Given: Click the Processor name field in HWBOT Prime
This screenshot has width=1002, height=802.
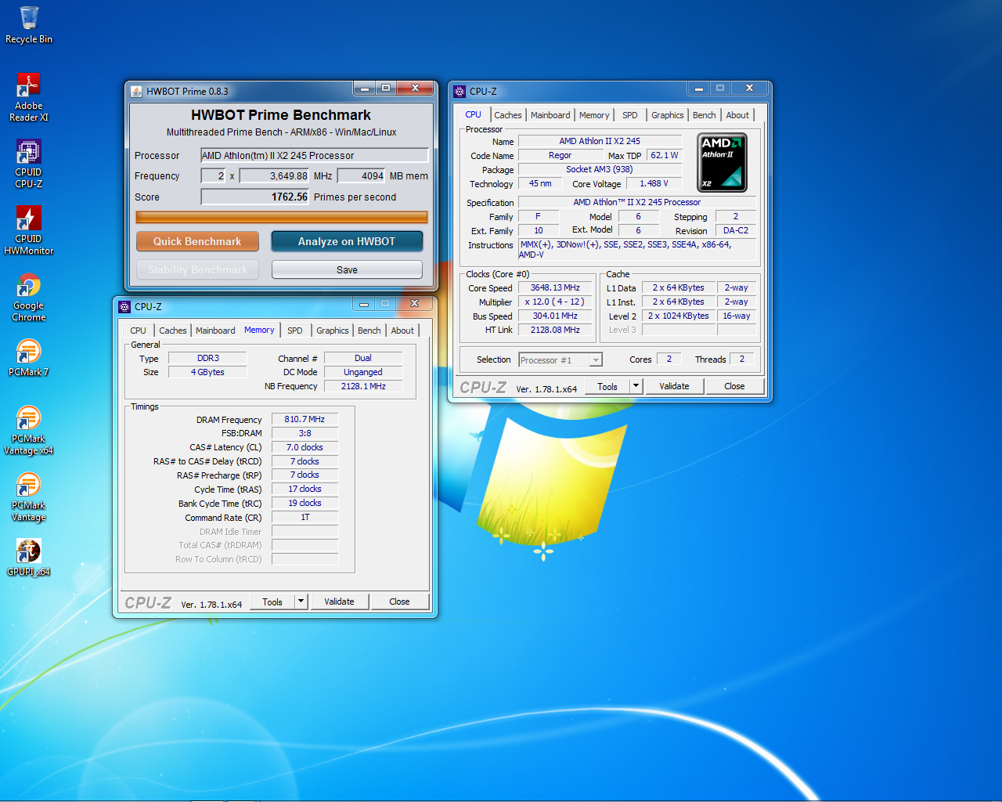Looking at the screenshot, I should (x=315, y=155).
